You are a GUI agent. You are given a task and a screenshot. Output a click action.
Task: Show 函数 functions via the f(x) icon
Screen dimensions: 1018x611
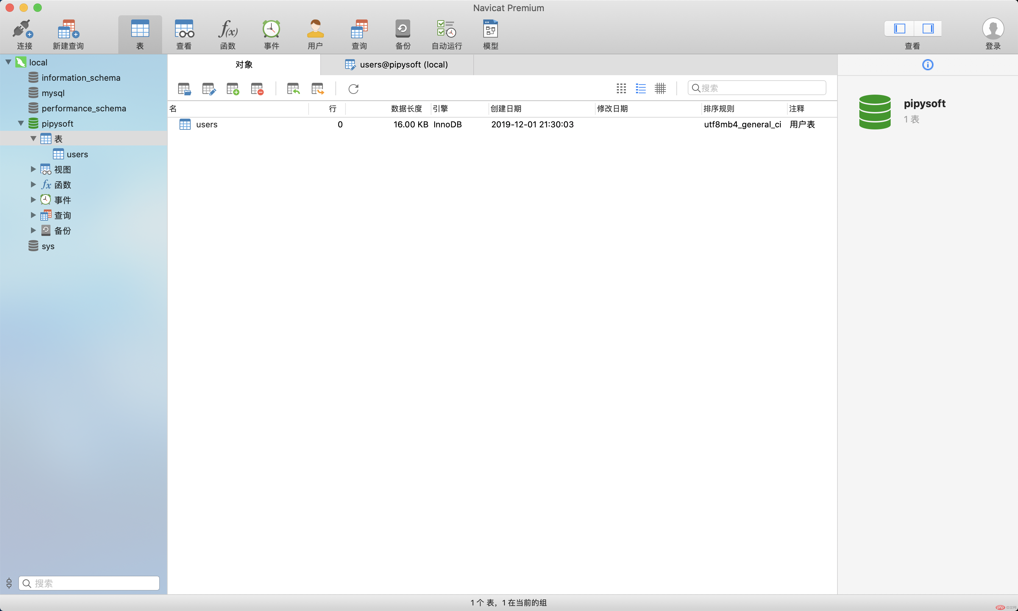click(x=228, y=29)
